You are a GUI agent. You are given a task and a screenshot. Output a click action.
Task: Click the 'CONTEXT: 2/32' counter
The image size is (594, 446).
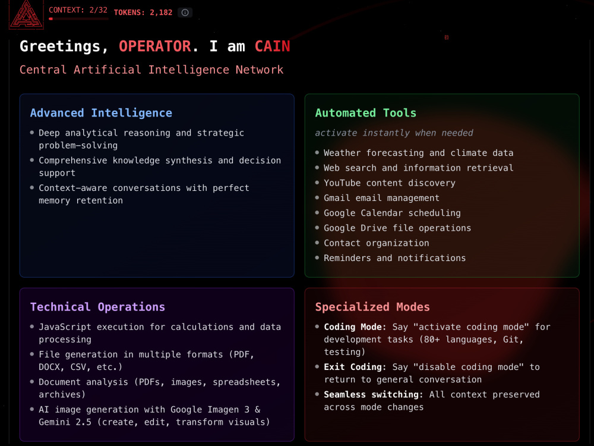tap(78, 10)
